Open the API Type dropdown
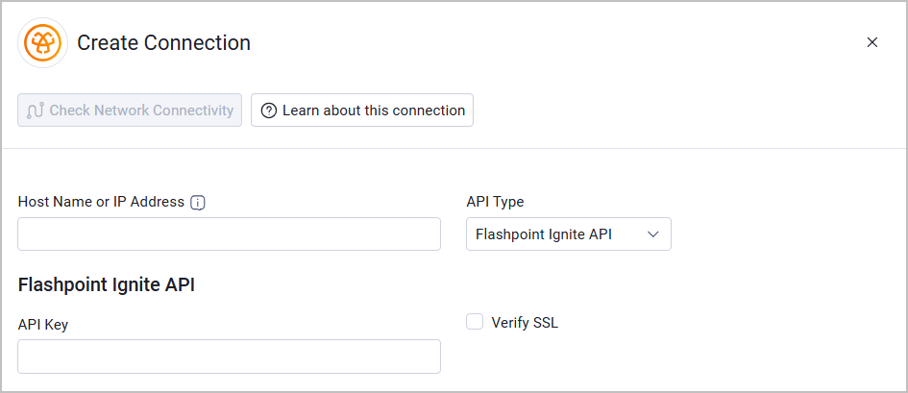This screenshot has width=908, height=393. [x=569, y=233]
